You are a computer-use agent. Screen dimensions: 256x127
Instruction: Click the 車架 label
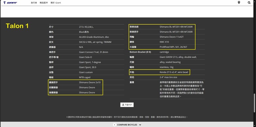pos(52,37)
